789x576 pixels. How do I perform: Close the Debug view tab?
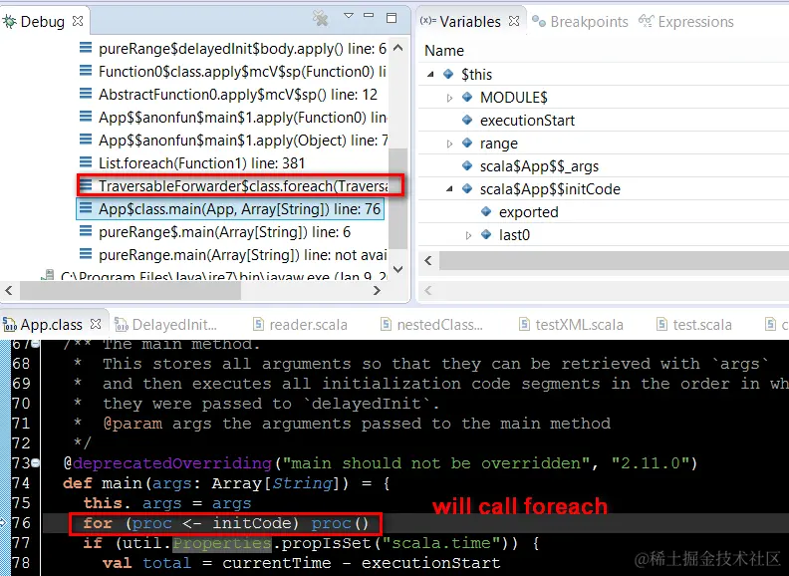tap(78, 21)
